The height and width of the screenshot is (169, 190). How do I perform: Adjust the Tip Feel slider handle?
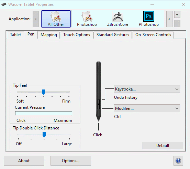pyautogui.click(x=43, y=92)
